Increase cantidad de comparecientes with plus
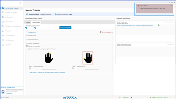The image size is (176, 99). pos(35,28)
